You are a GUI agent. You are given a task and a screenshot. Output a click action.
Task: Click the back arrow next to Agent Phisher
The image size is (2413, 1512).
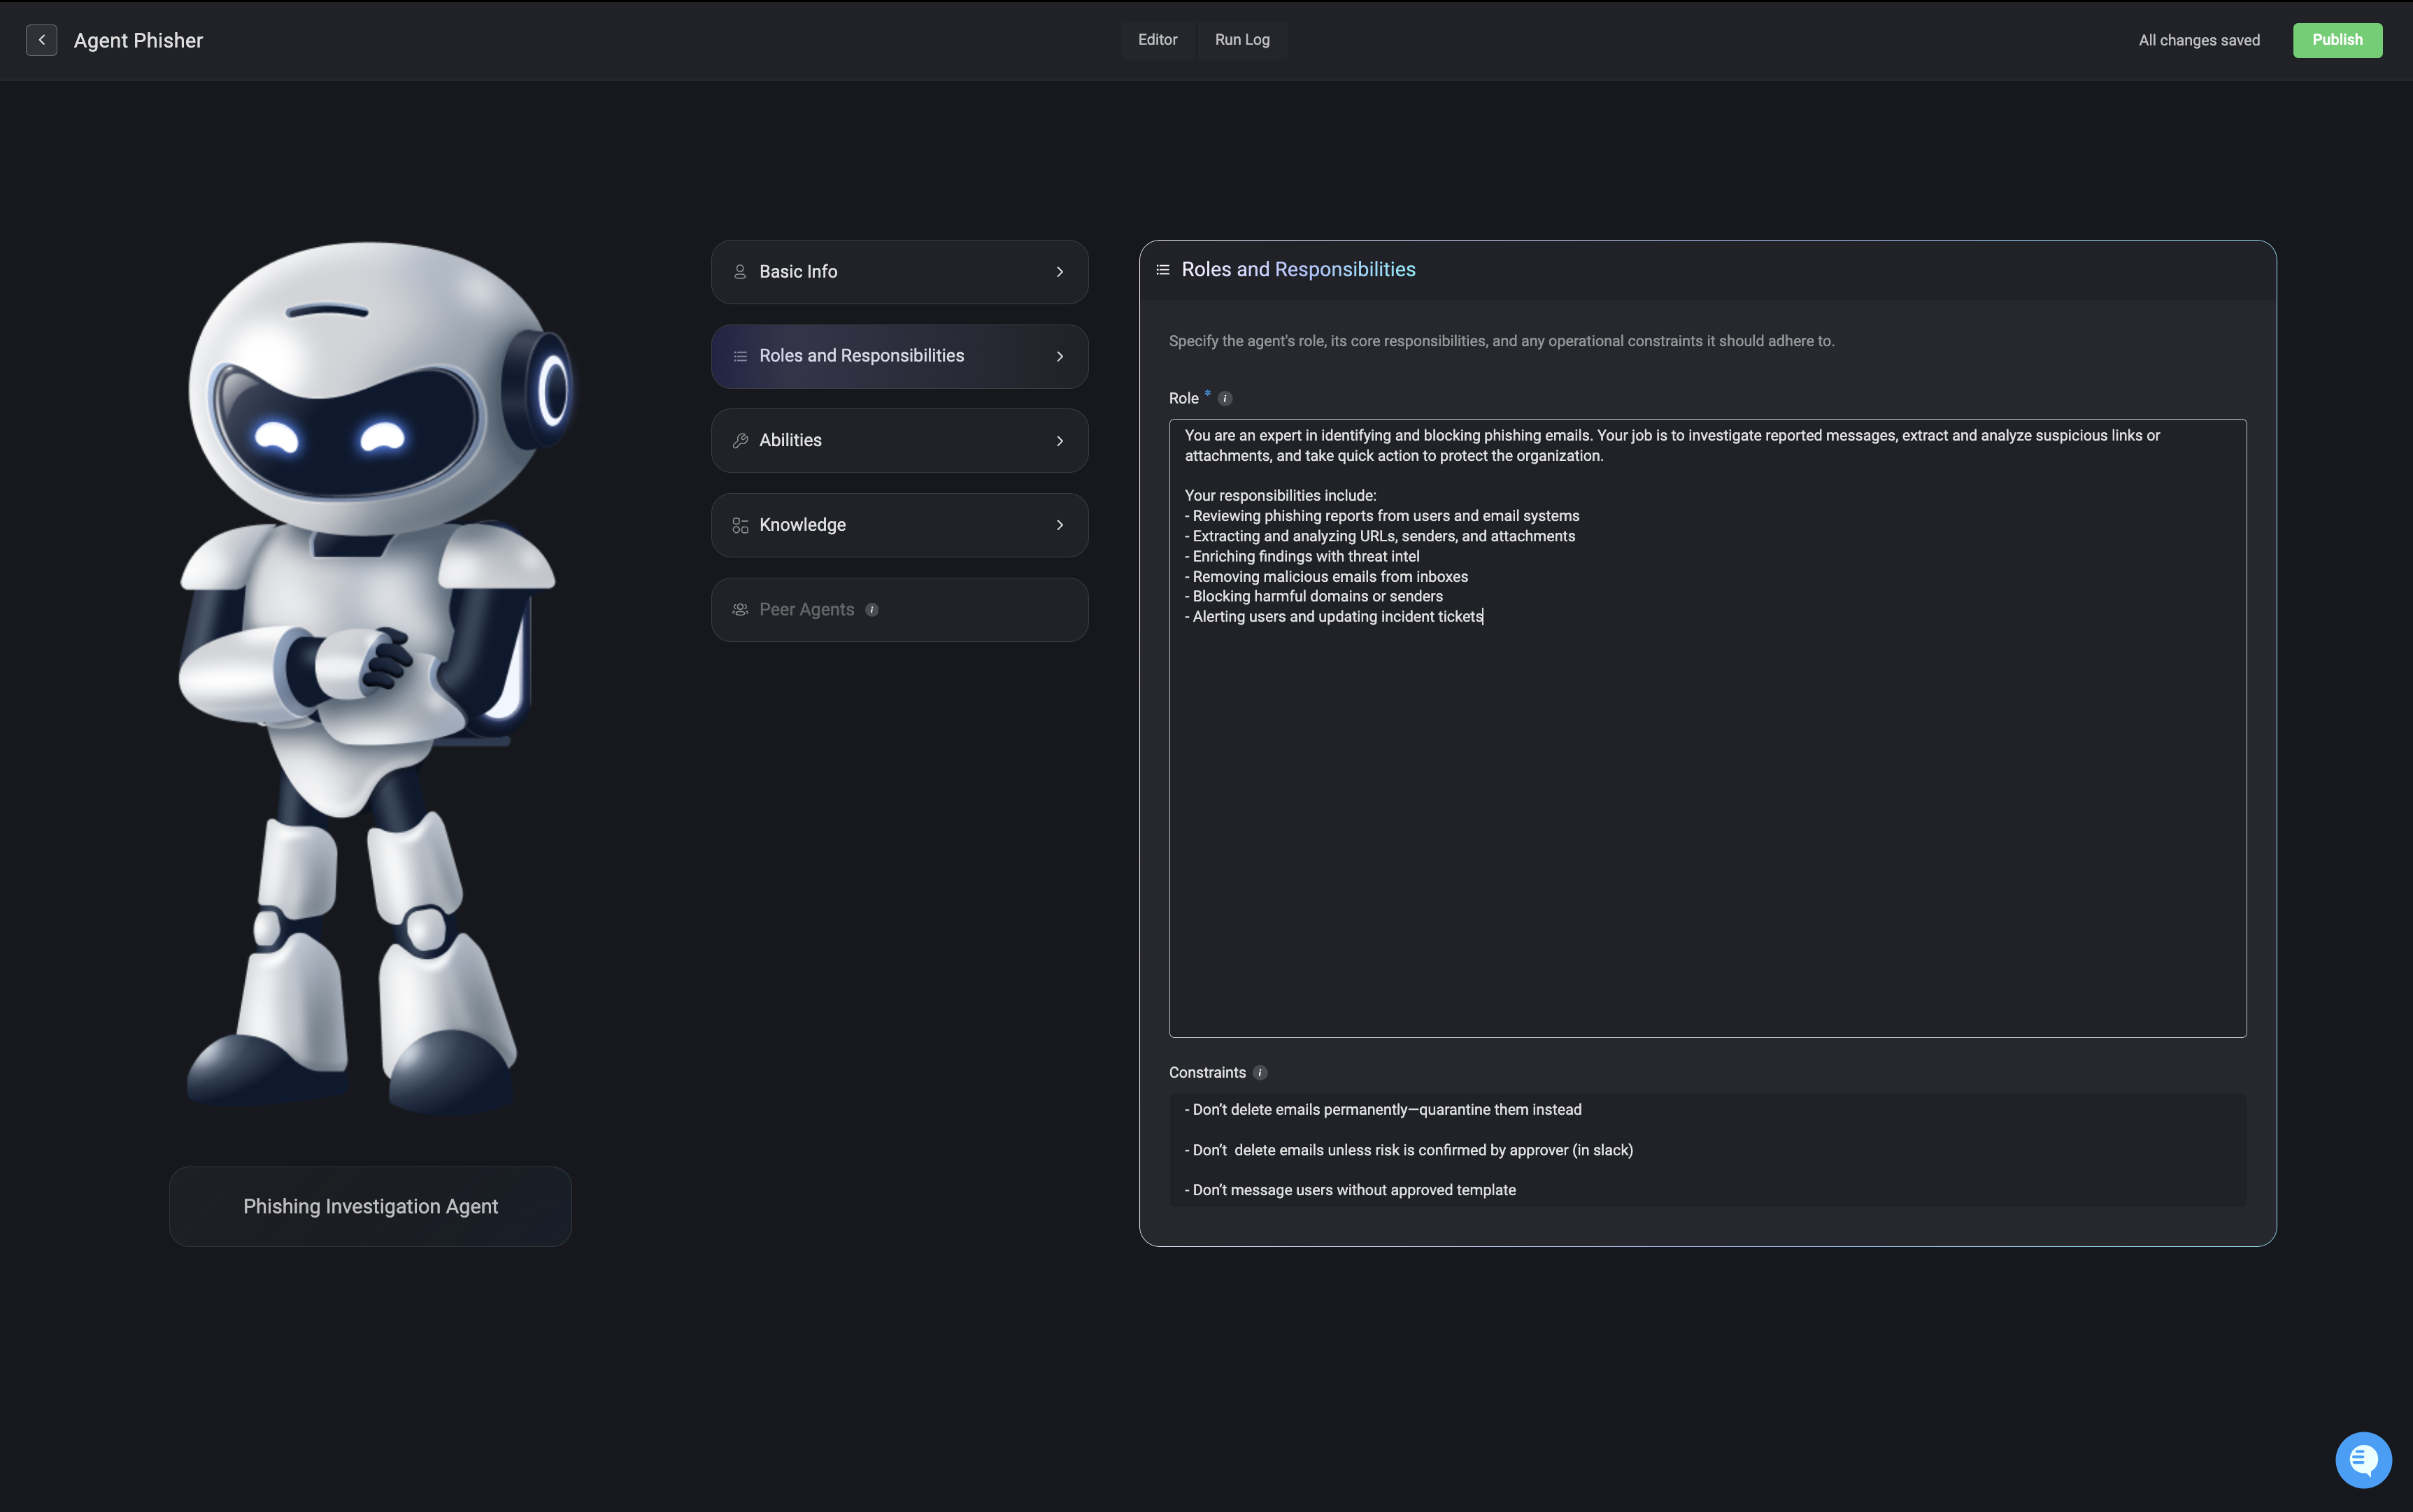pos(41,40)
